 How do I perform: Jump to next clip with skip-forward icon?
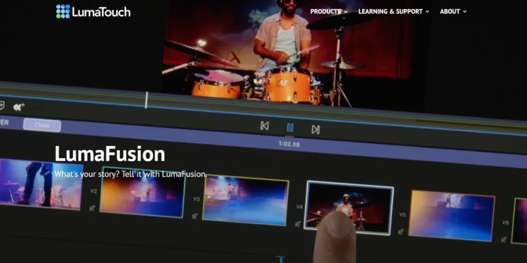click(315, 129)
